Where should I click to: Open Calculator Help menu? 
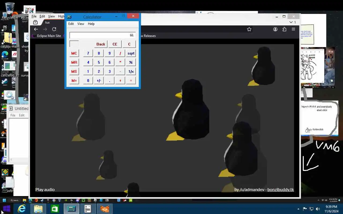pyautogui.click(x=91, y=24)
